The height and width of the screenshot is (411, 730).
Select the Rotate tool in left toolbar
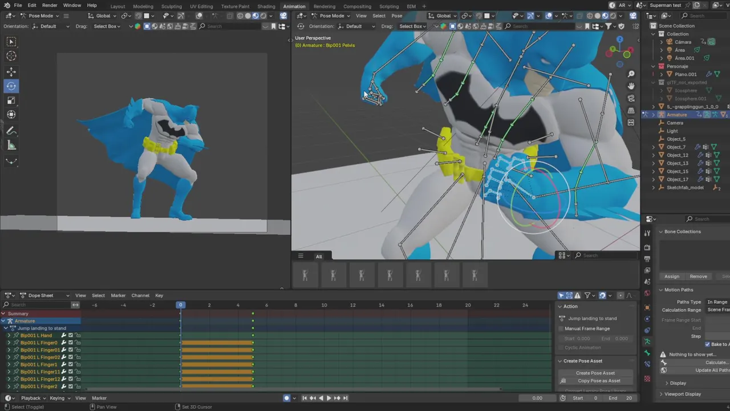click(x=11, y=86)
